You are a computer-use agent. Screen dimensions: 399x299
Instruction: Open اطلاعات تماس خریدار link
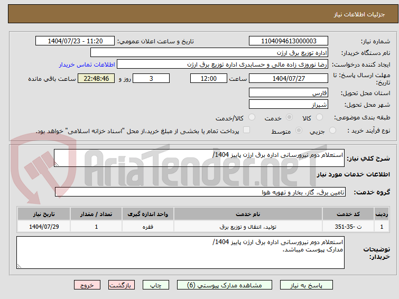click(x=87, y=64)
